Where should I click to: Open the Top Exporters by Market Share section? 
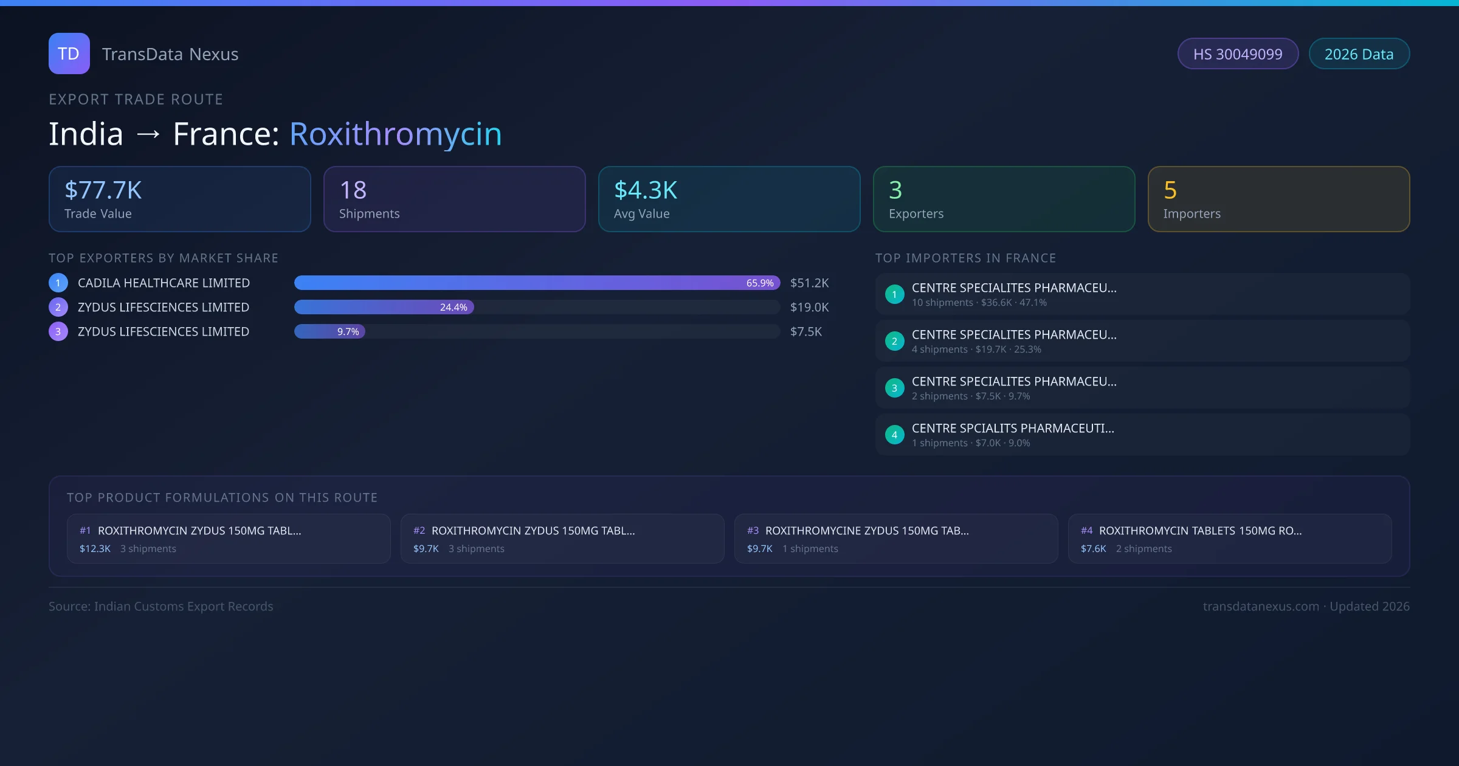point(164,258)
